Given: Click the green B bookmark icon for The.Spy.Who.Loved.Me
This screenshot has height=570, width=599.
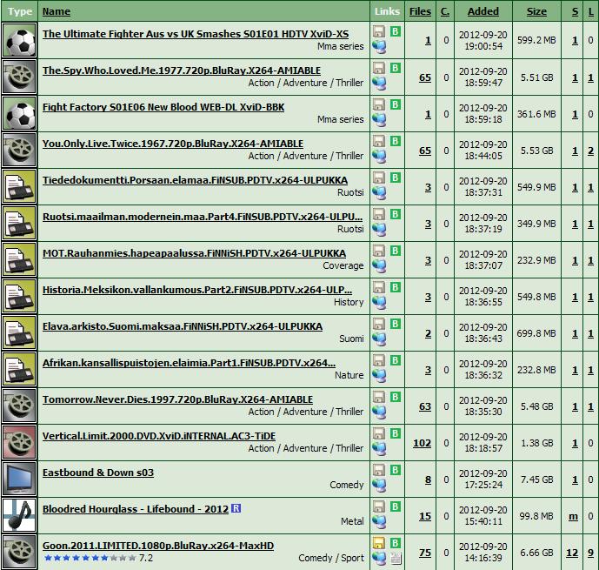Looking at the screenshot, I should coord(396,68).
